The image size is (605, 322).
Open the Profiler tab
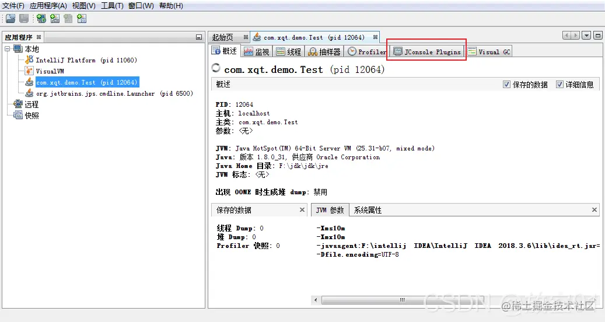[x=367, y=51]
